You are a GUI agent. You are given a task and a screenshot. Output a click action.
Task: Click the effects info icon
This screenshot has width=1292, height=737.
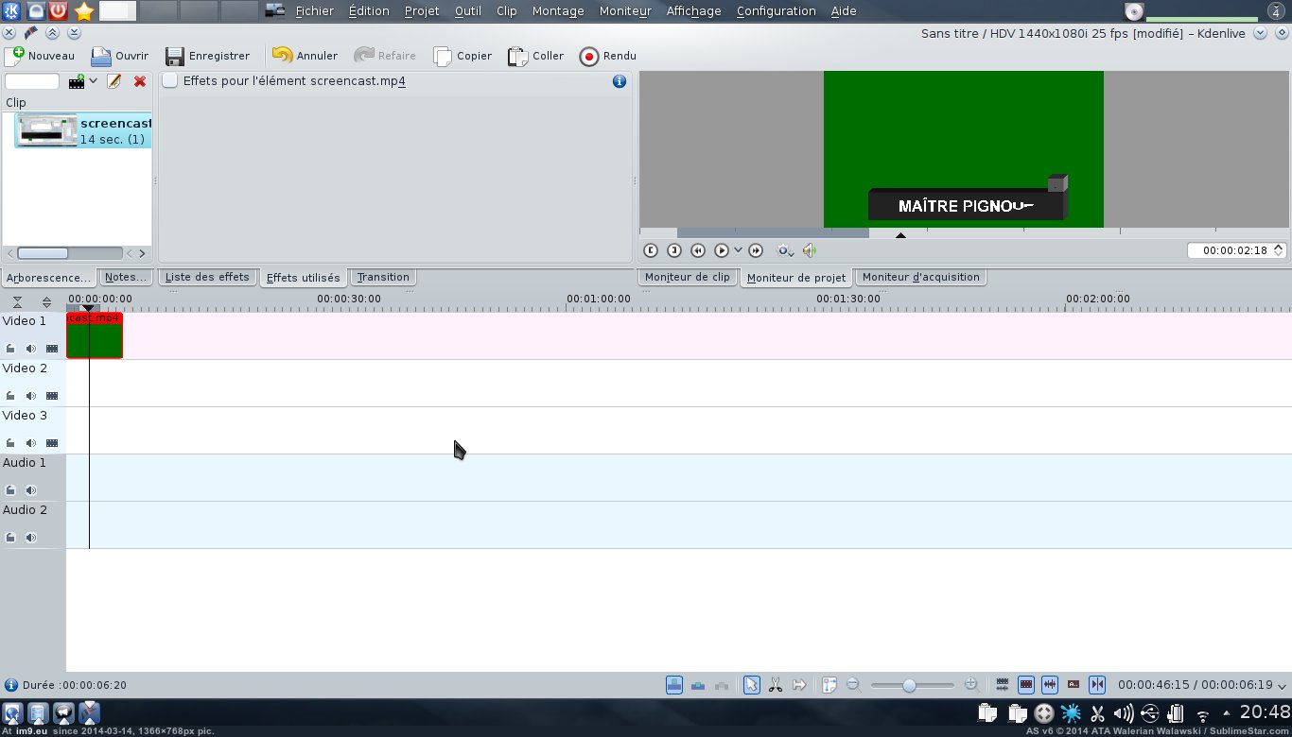point(620,81)
